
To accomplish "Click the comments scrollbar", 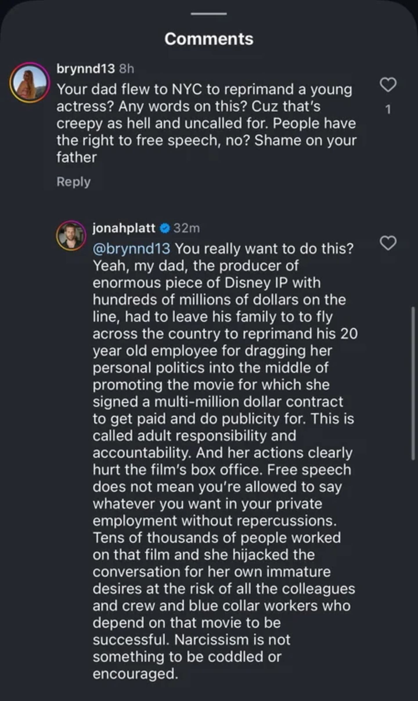I will point(413,383).
